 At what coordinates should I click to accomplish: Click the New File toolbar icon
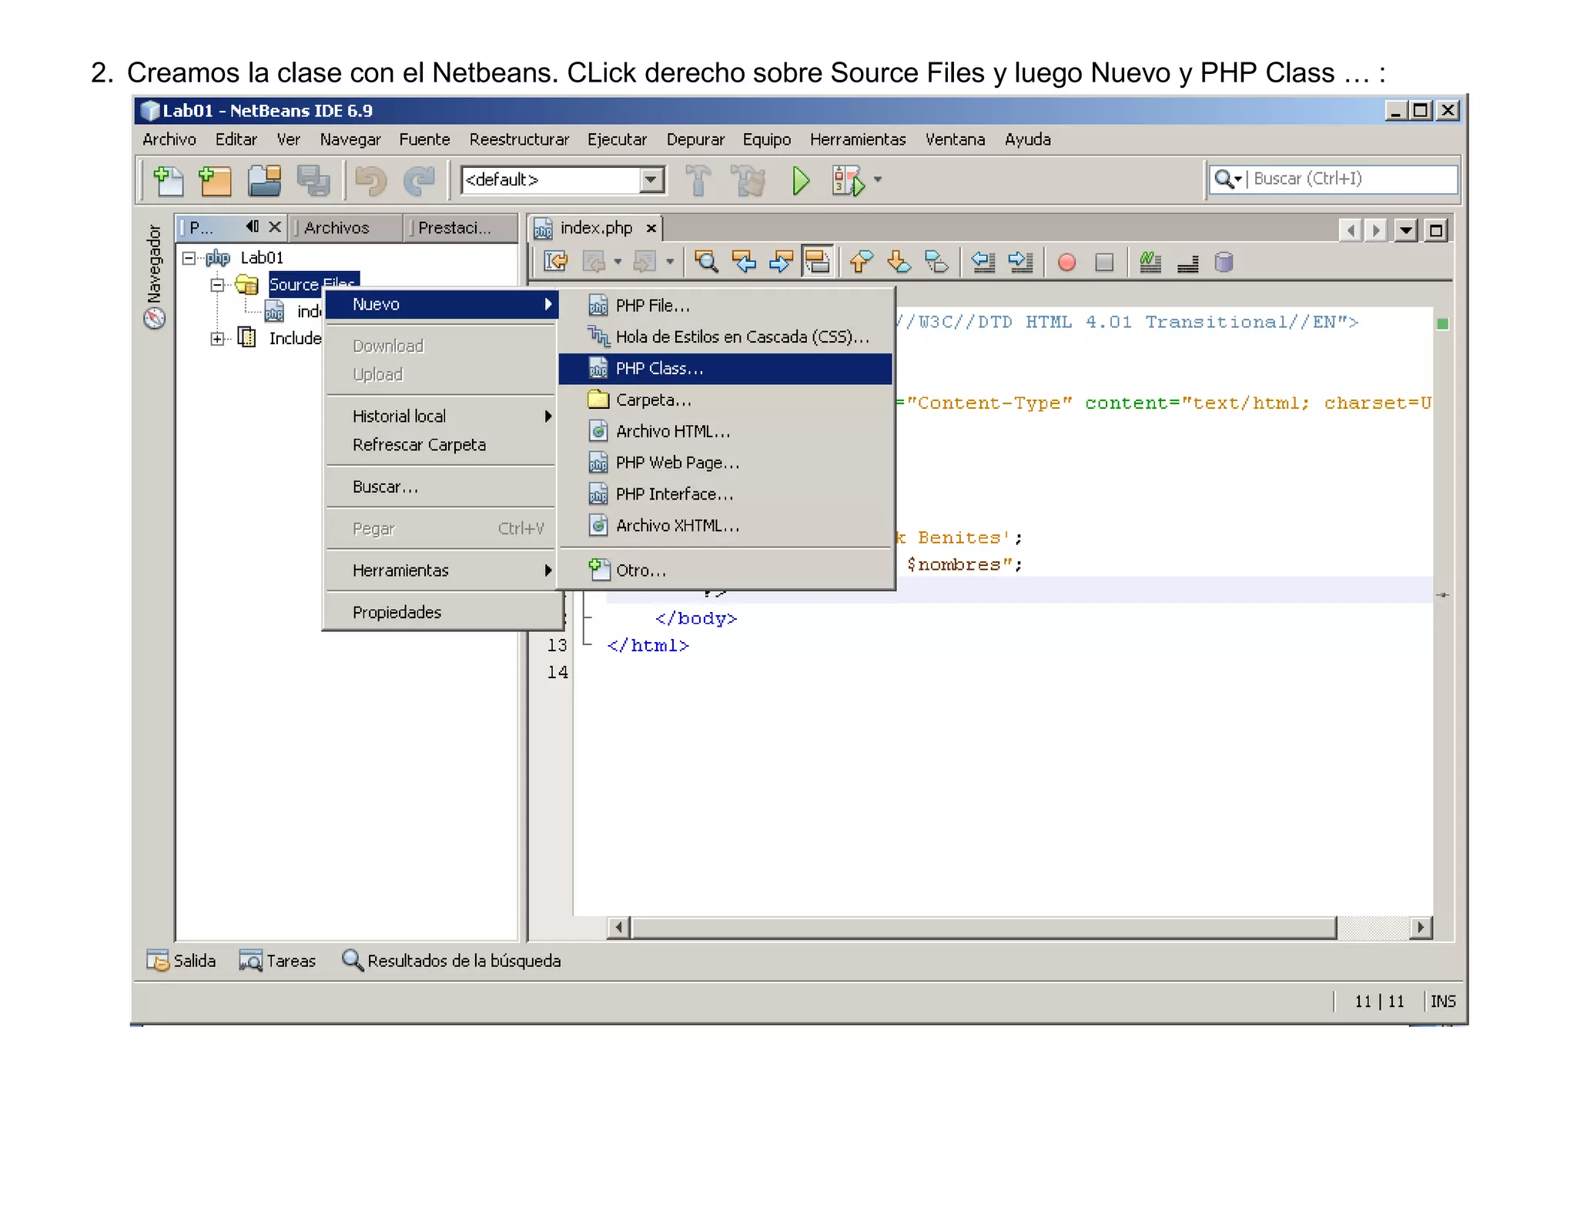point(168,181)
